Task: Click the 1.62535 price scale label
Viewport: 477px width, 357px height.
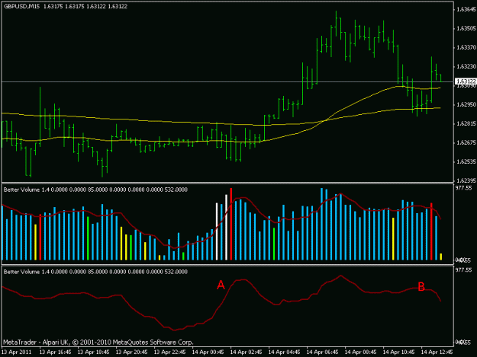Action: pos(466,161)
